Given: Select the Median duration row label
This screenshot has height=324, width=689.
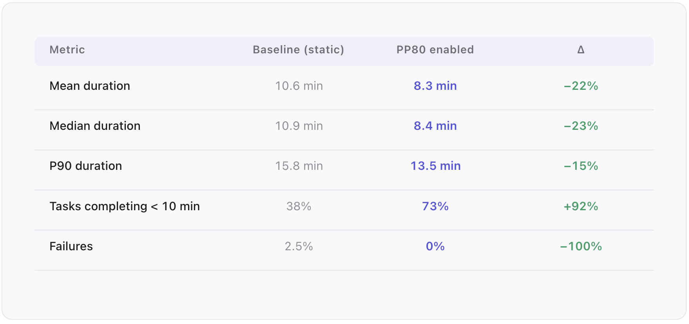Looking at the screenshot, I should click(95, 126).
